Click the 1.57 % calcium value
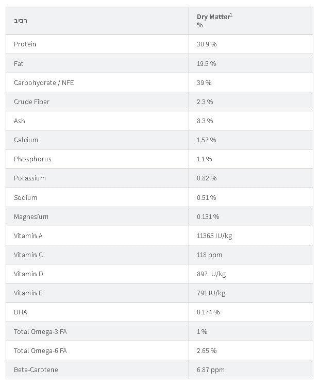The width and height of the screenshot is (319, 386). coord(206,140)
